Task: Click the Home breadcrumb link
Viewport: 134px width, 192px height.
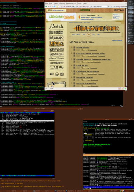Action: [71, 23]
